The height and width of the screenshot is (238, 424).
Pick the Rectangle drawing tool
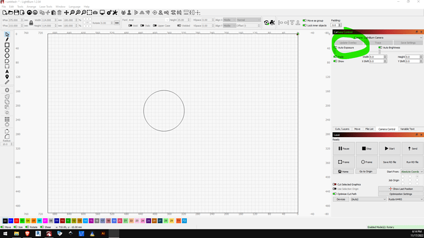[x=7, y=45]
